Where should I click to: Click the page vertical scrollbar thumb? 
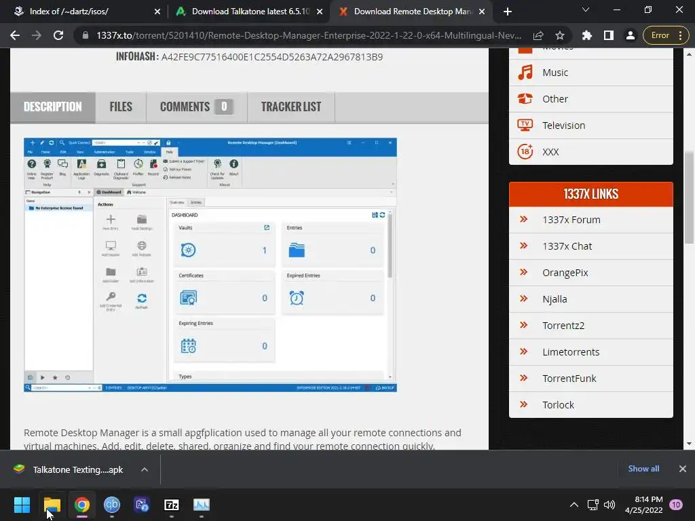[689, 197]
